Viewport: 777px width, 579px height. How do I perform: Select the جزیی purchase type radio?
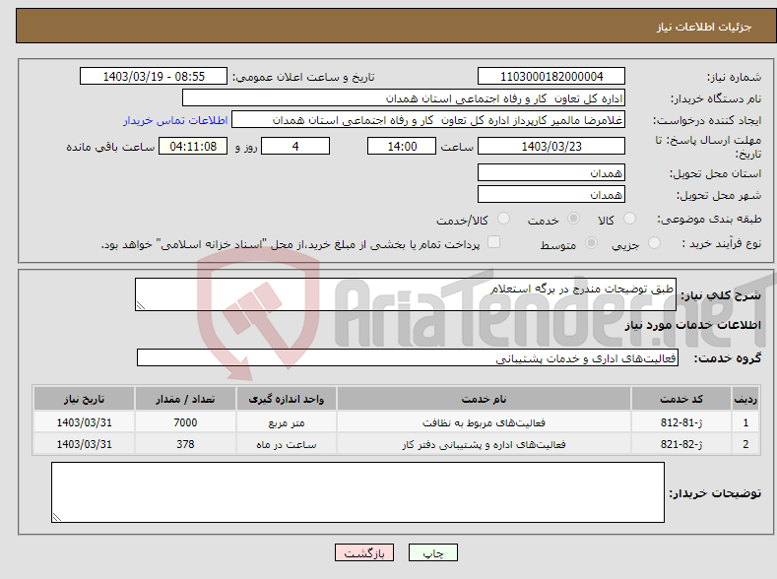pyautogui.click(x=654, y=242)
